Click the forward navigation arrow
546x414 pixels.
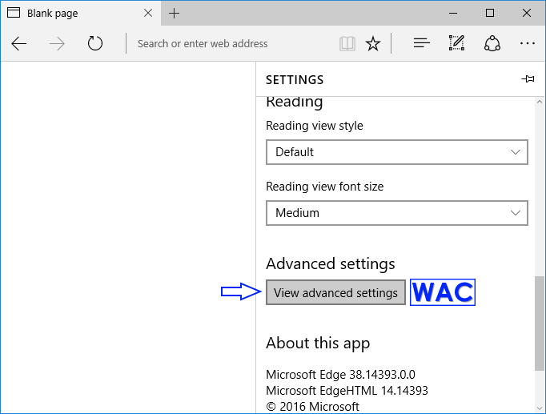click(x=57, y=44)
